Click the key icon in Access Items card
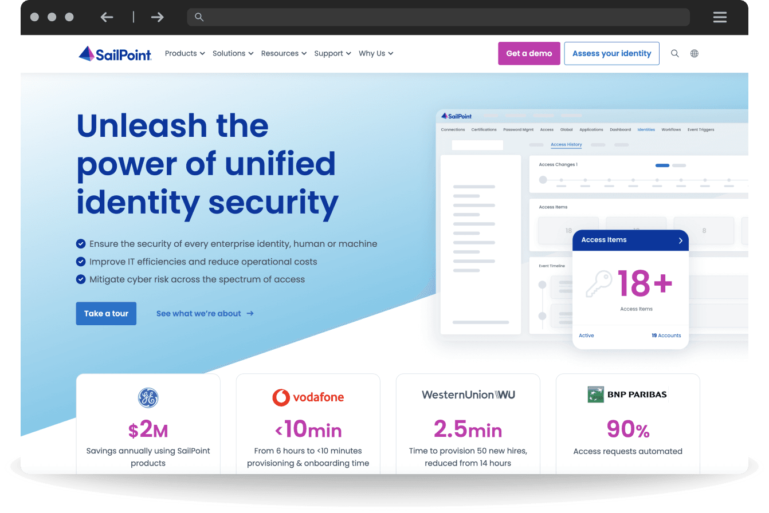769x513 pixels. 598,285
